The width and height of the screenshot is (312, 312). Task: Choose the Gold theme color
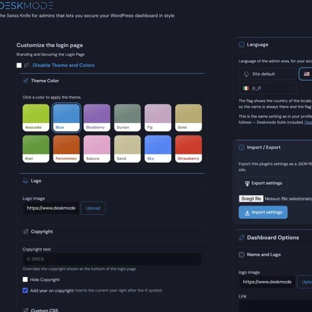pos(189,118)
